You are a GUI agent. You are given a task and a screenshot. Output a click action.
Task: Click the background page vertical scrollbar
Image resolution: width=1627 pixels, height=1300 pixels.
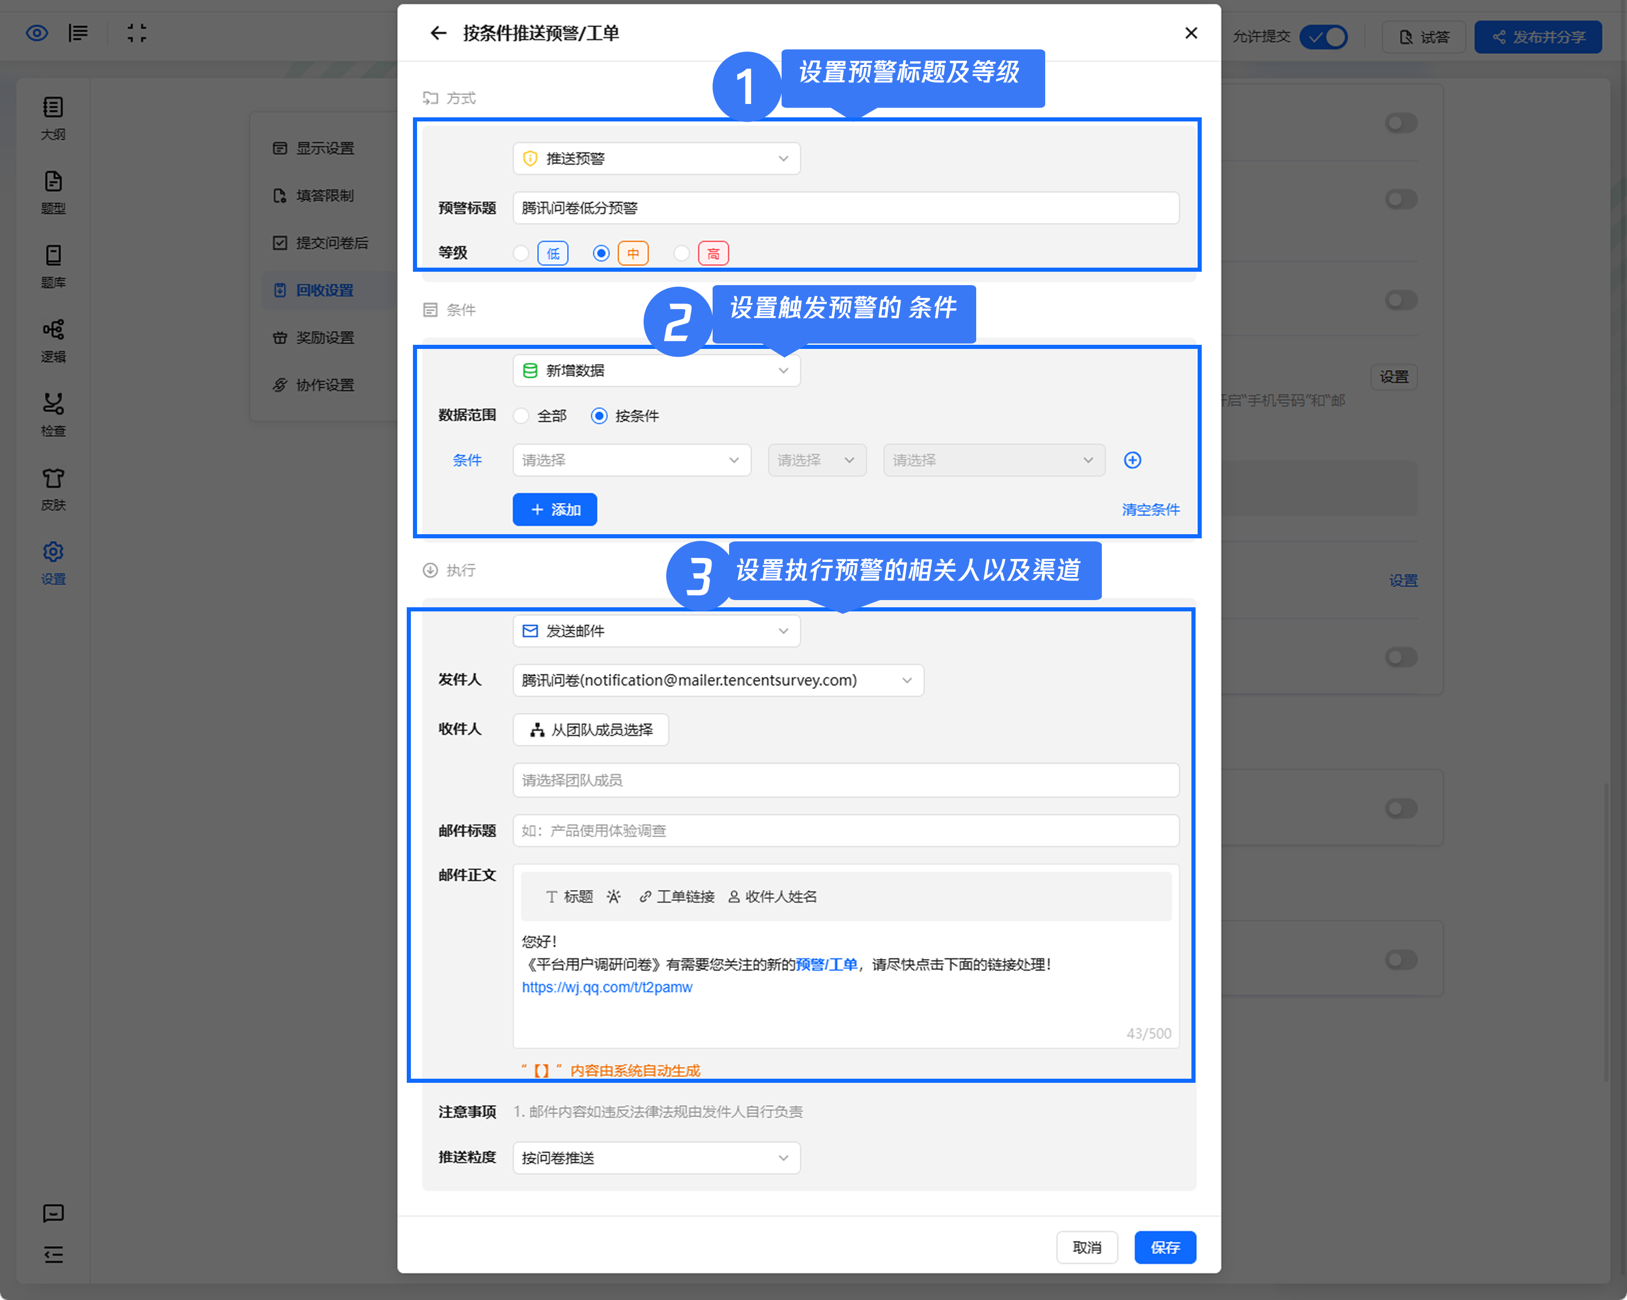click(1606, 932)
